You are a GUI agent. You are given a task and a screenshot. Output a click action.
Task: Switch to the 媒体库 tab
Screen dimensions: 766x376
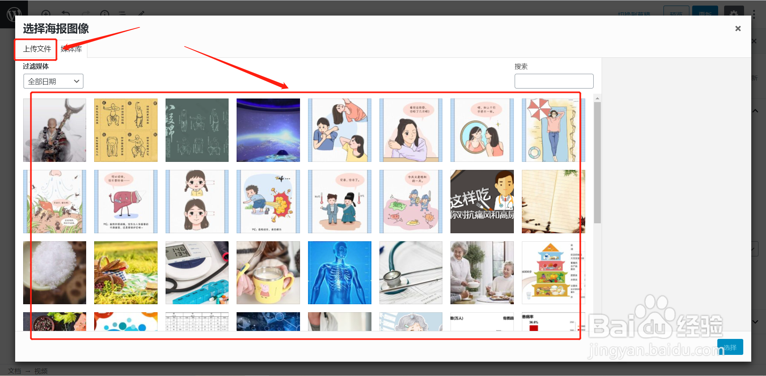[71, 49]
